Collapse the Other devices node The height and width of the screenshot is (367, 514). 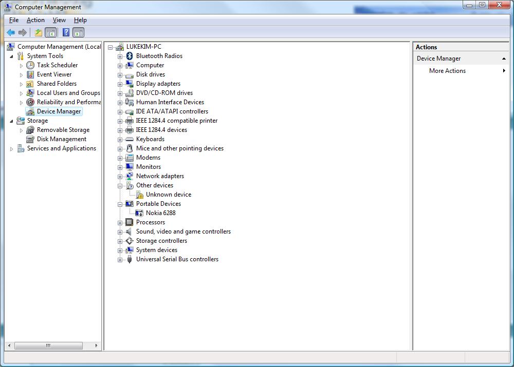coord(120,185)
